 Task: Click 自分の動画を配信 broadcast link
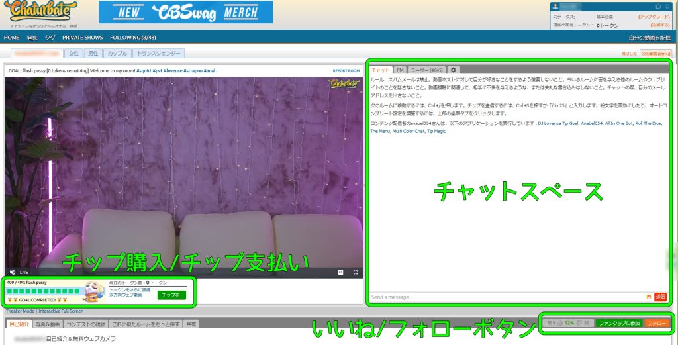tap(650, 38)
